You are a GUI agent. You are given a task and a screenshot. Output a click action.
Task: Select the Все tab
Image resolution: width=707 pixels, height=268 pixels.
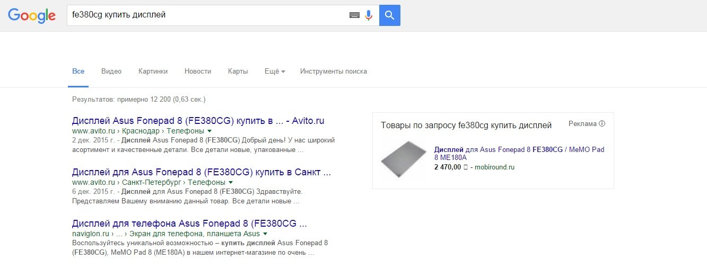tap(78, 72)
